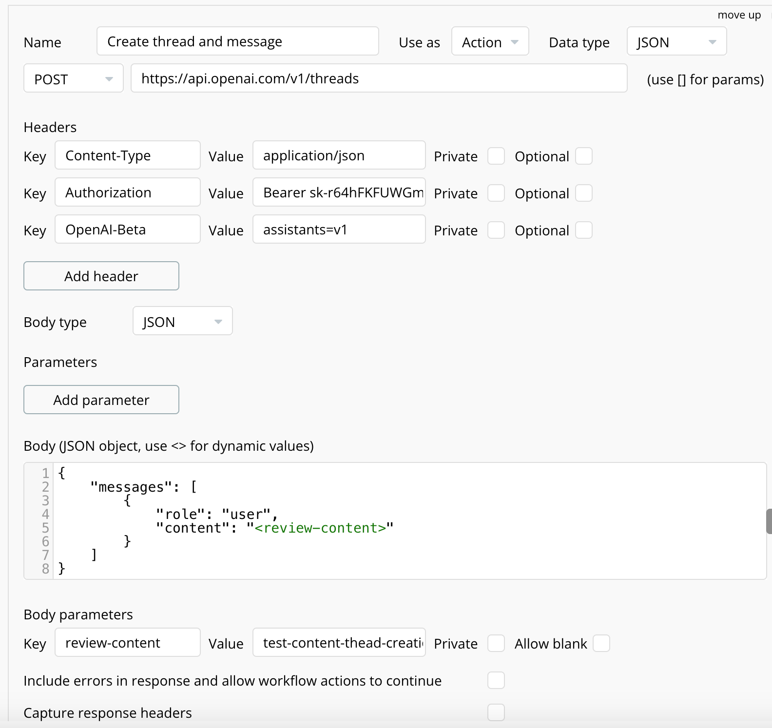Image resolution: width=772 pixels, height=728 pixels.
Task: Click the move up link
Action: [739, 15]
